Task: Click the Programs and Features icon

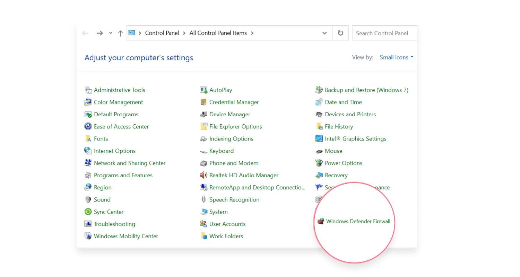Action: click(88, 175)
